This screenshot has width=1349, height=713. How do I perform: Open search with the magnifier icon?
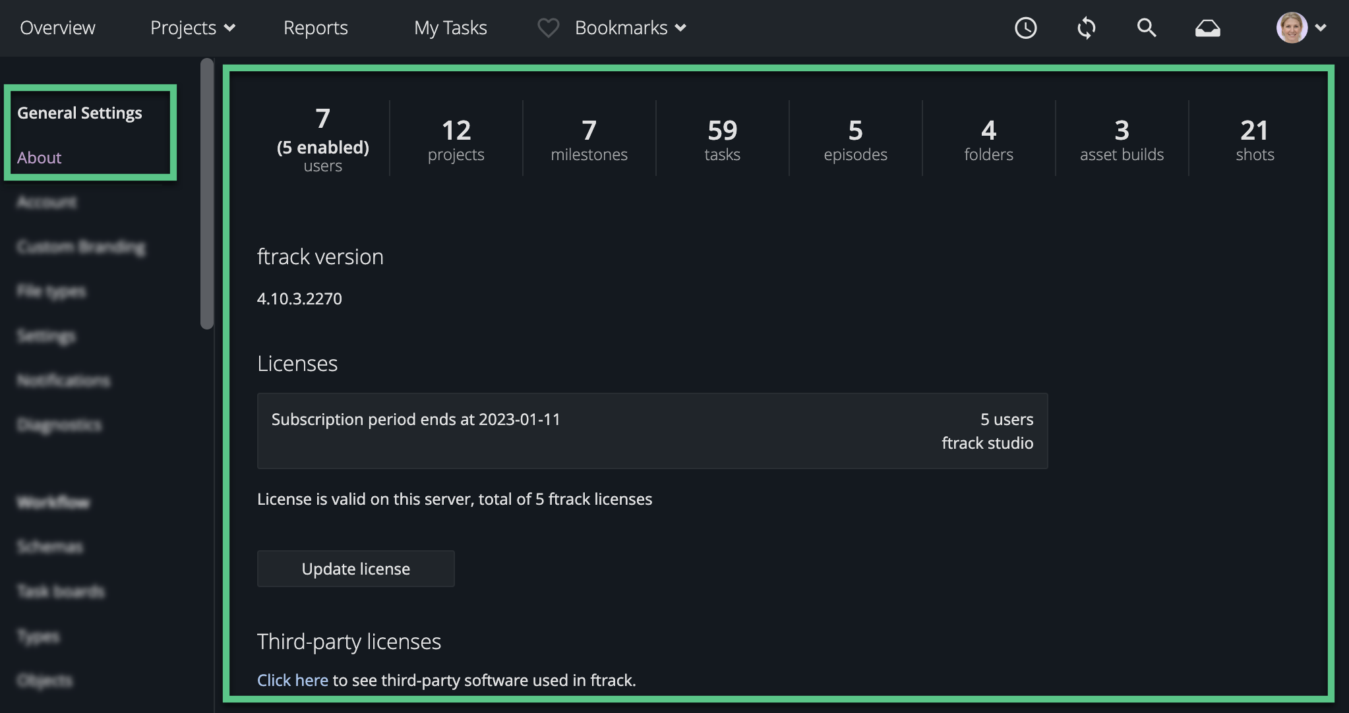pos(1147,28)
